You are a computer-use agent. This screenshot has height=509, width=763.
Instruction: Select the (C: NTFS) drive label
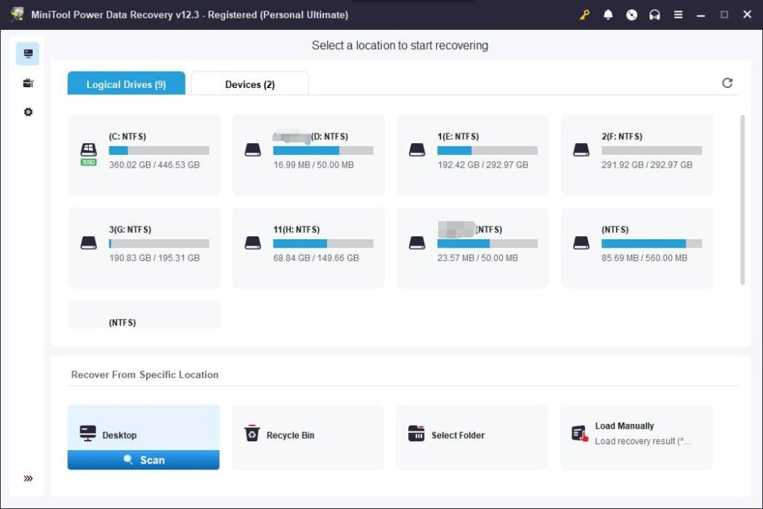tap(127, 136)
